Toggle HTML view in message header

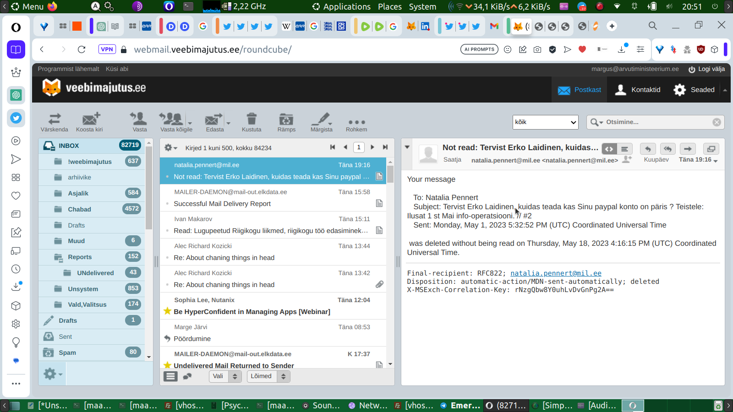pos(609,149)
